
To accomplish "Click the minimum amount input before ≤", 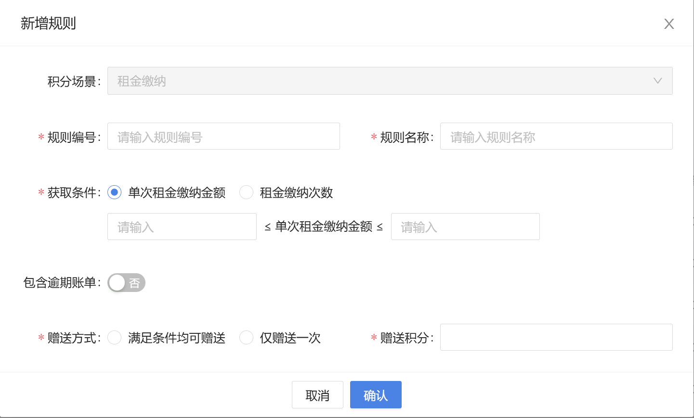I will click(182, 227).
